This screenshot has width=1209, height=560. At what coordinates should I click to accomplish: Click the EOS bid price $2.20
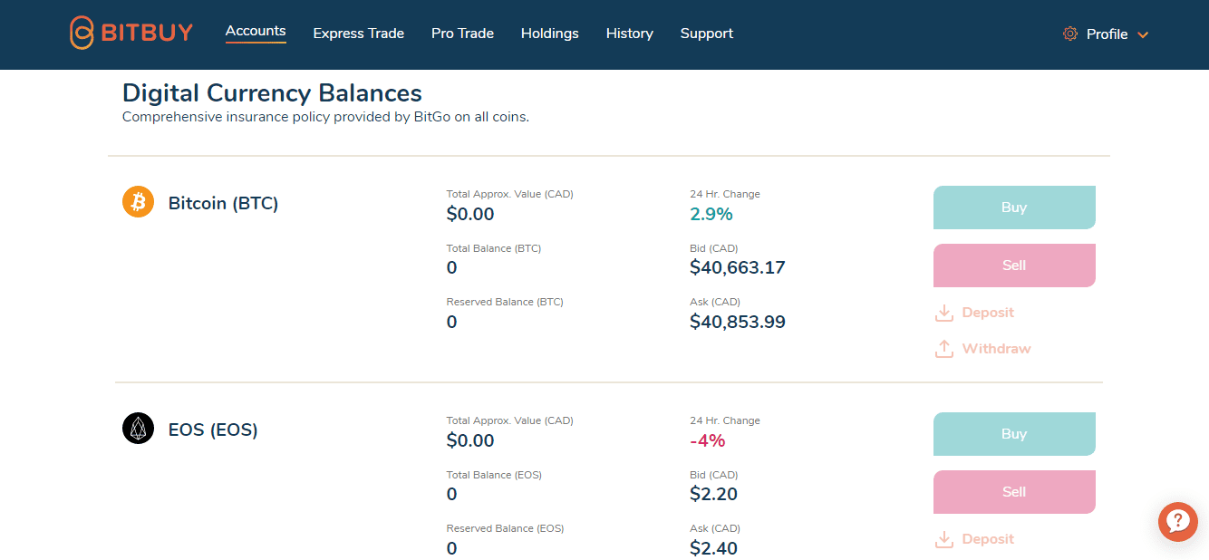pyautogui.click(x=714, y=494)
